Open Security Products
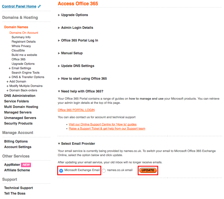This screenshot has width=224, height=199. click(18, 123)
